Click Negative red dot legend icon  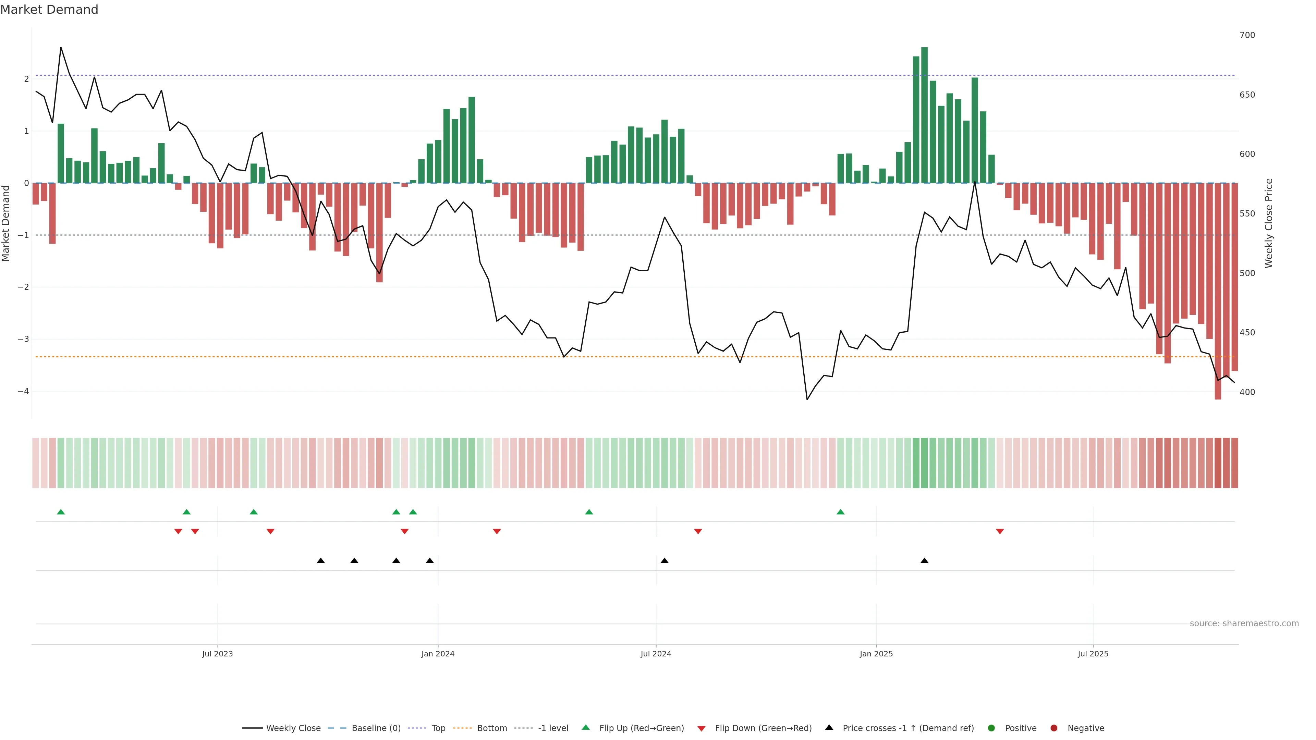point(1054,728)
